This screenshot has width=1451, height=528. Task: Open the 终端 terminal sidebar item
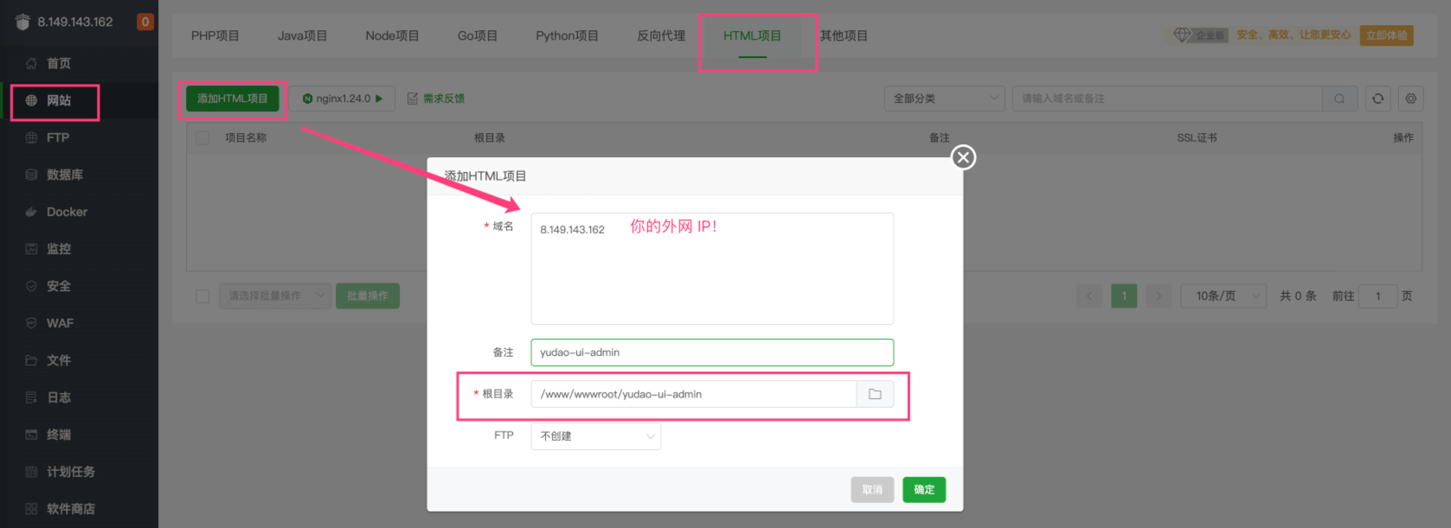59,435
